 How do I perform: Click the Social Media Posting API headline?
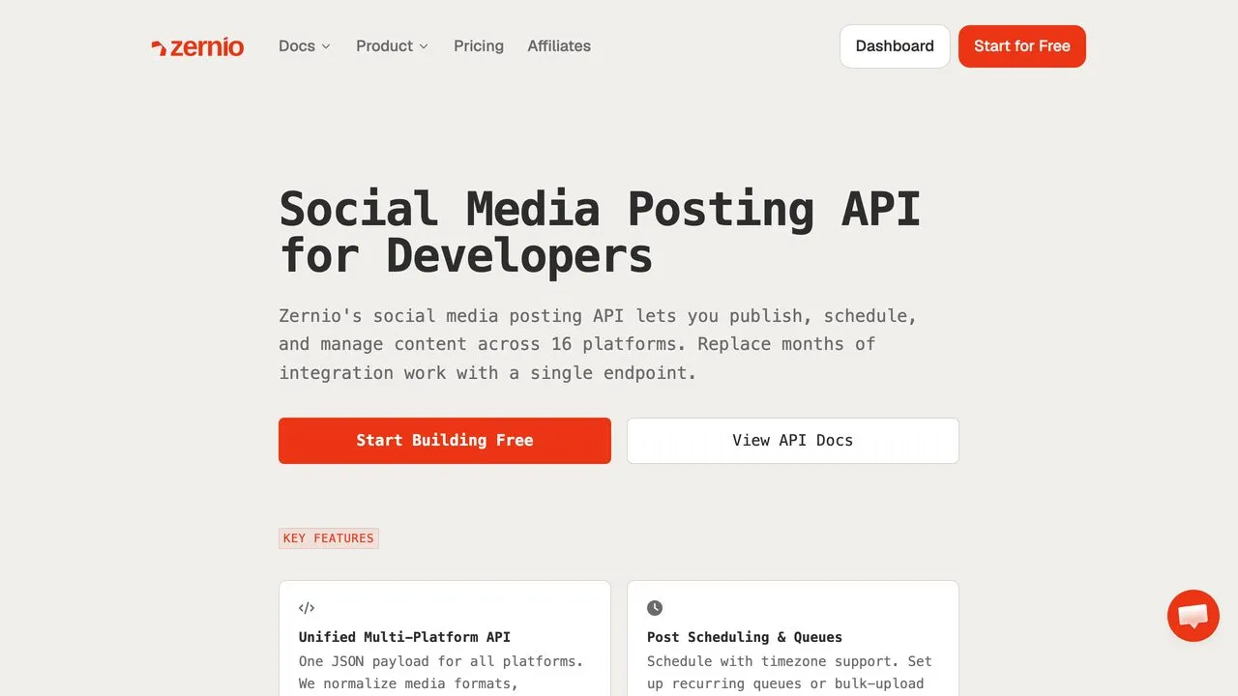point(600,232)
